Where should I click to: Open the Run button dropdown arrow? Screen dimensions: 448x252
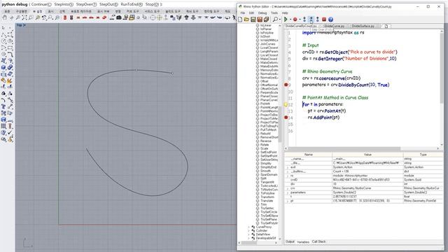[x=290, y=20]
